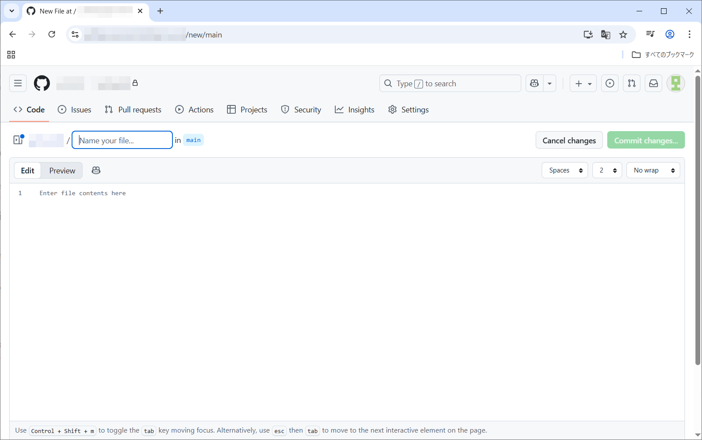Switch the editor to Preview mode
The height and width of the screenshot is (440, 702).
click(x=62, y=170)
